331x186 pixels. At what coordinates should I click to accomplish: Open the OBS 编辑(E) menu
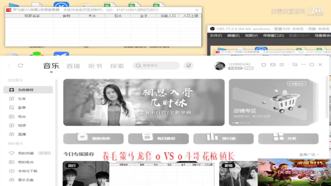tap(233, 36)
